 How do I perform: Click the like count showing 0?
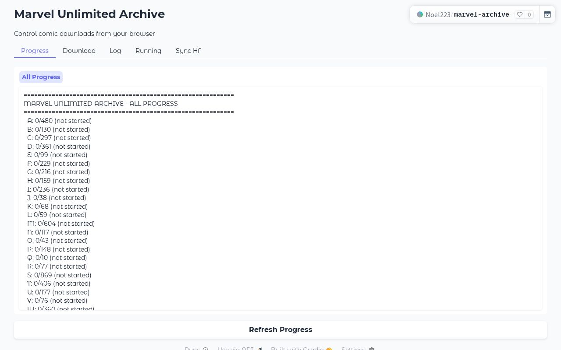(529, 14)
